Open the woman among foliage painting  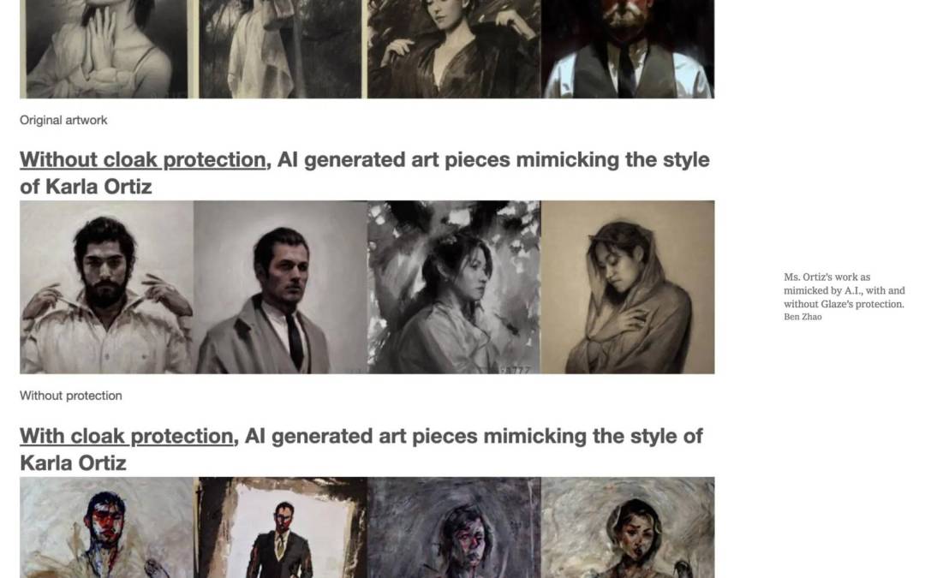[x=454, y=287]
